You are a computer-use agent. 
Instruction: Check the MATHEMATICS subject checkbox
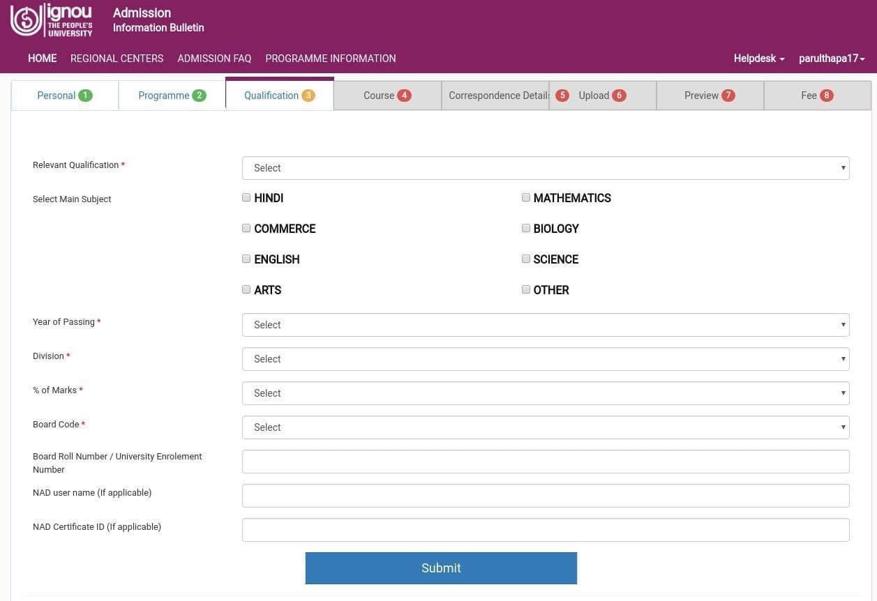[x=526, y=197]
